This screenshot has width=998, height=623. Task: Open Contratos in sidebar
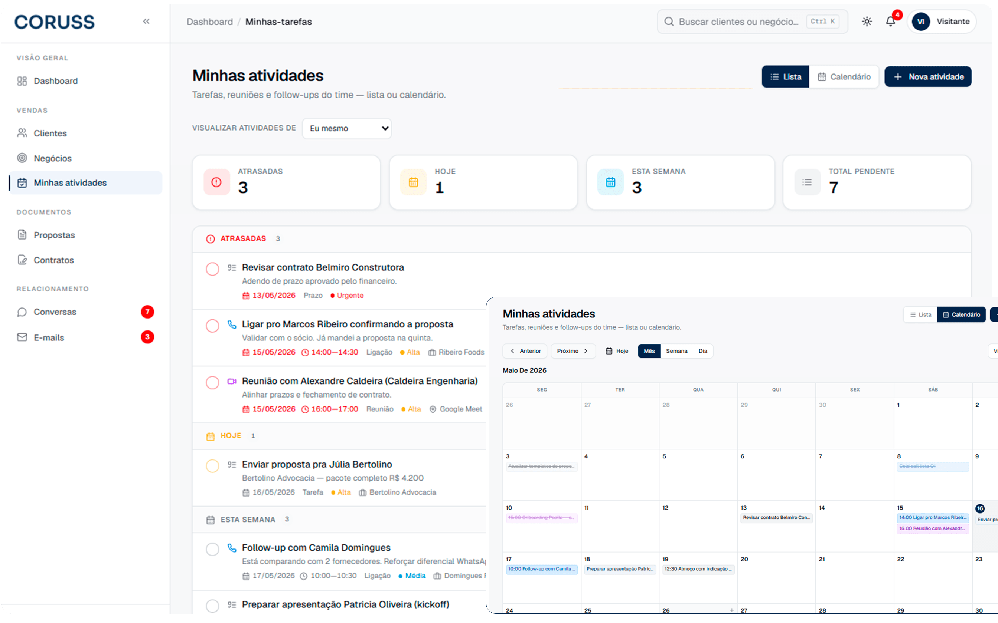[x=85, y=260]
